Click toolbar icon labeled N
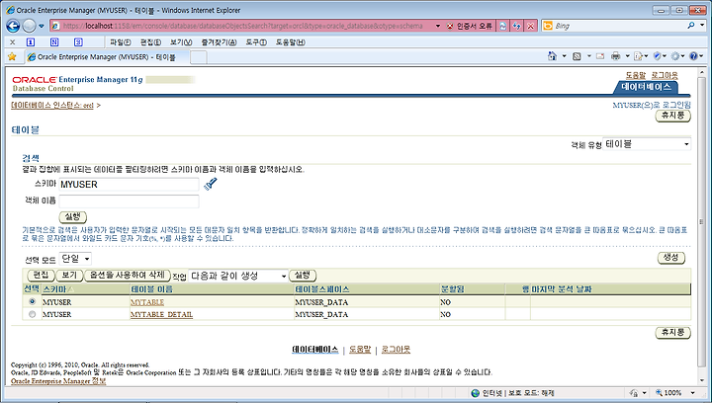Image resolution: width=712 pixels, height=403 pixels. [x=54, y=42]
